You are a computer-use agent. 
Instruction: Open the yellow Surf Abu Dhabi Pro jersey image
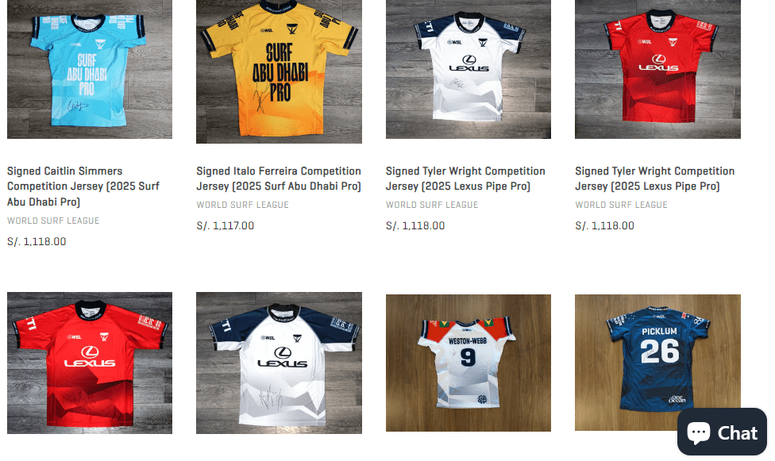pos(279,71)
